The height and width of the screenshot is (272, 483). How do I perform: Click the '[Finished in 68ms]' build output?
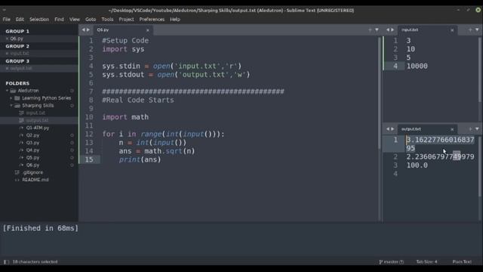coord(41,228)
